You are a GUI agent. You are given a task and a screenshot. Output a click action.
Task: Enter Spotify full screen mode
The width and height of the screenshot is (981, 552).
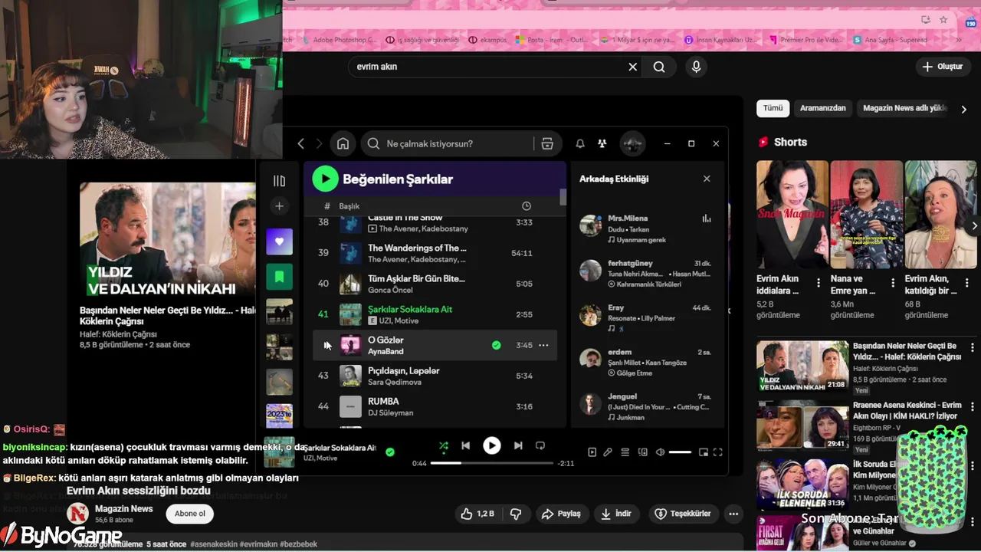718,452
